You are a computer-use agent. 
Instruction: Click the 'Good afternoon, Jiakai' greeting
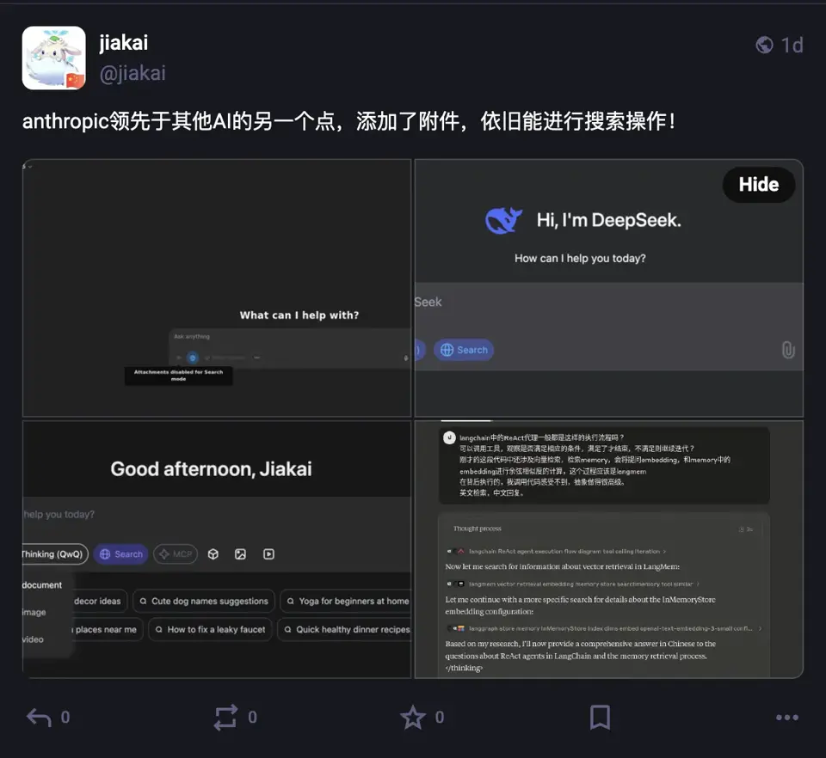tap(211, 468)
